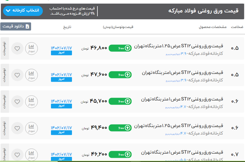Image resolution: width=245 pixels, height=162 pixels.
Task: Expand توضیحات tab on the 47,600 row
Action: (x=4, y=75)
